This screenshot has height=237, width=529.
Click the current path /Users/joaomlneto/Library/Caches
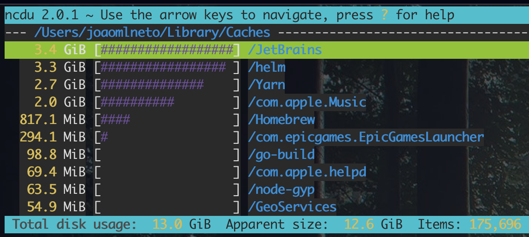click(x=152, y=33)
